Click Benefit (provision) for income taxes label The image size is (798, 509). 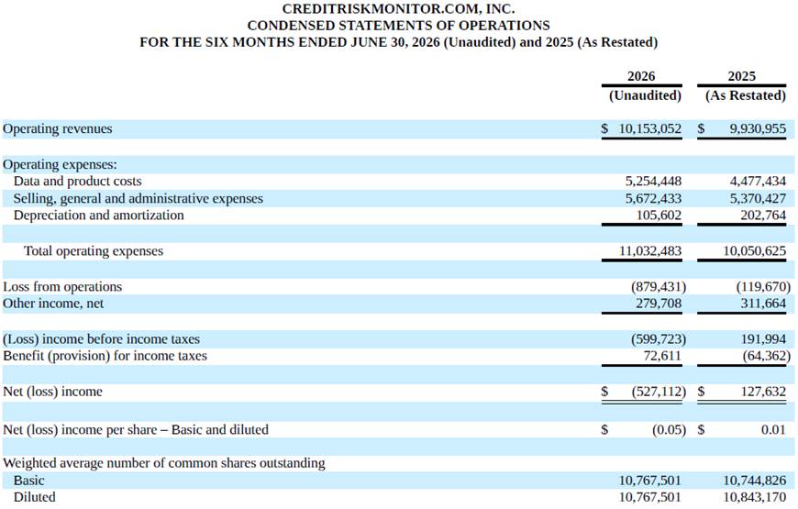(x=105, y=356)
